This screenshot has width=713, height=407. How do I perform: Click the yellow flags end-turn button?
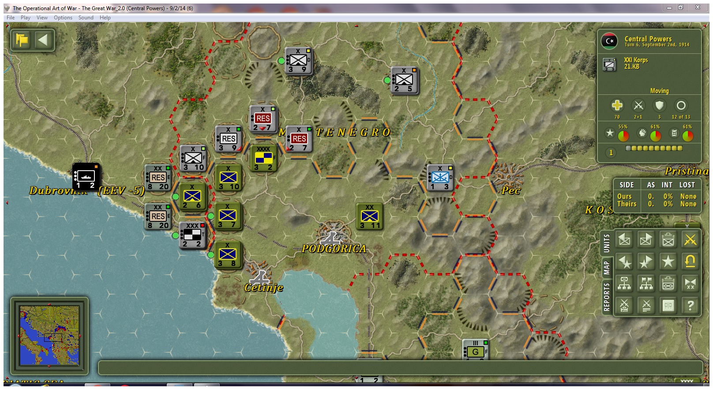pyautogui.click(x=22, y=40)
